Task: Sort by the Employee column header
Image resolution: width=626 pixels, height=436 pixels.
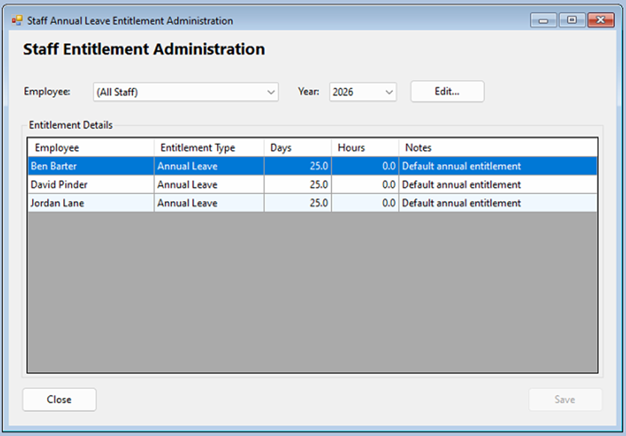Action: point(91,148)
